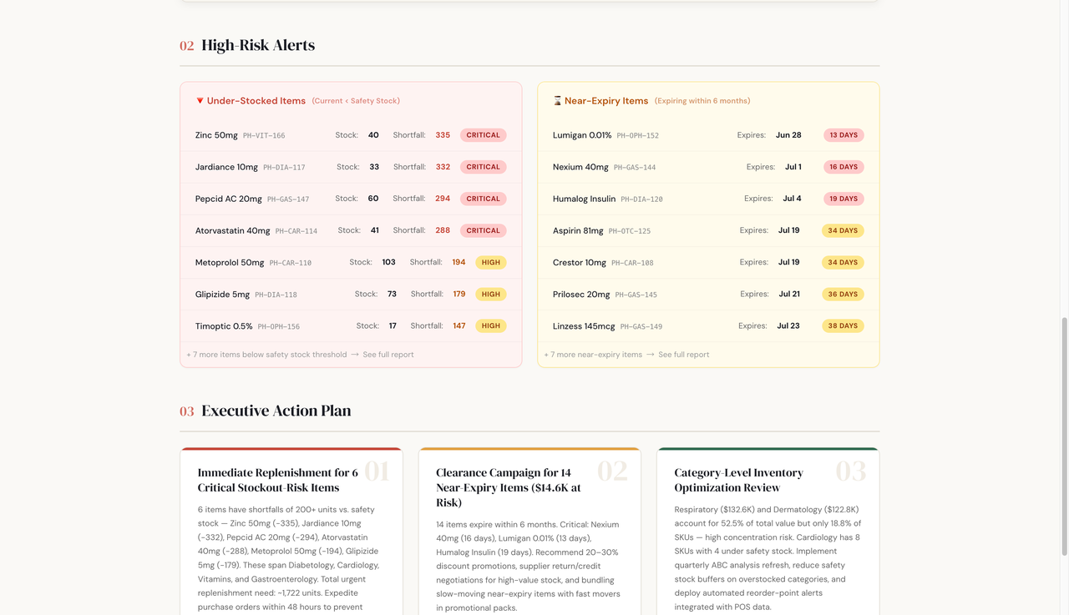This screenshot has height=615, width=1069.
Task: Select the Nexium 40mg item name
Action: pyautogui.click(x=580, y=167)
